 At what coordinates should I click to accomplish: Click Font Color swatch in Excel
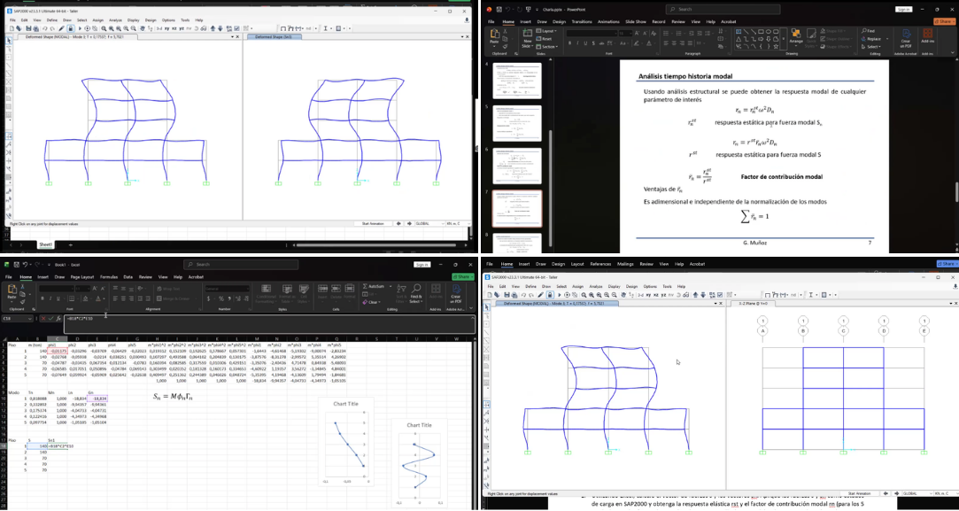[x=100, y=298]
